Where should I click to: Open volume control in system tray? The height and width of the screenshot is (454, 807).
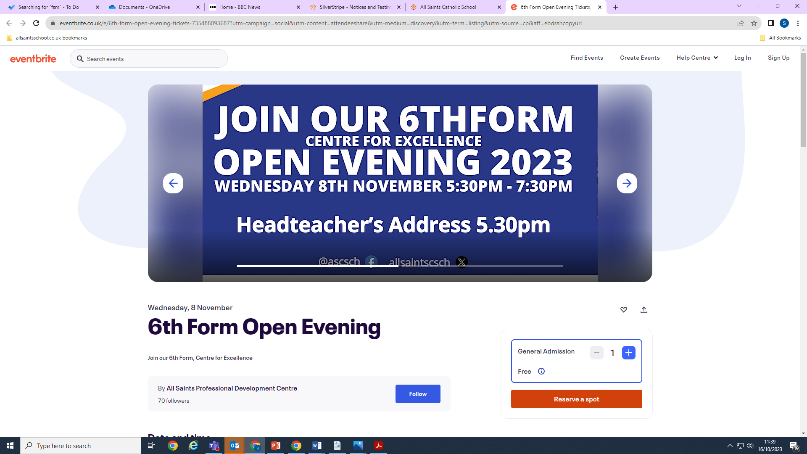pos(750,446)
